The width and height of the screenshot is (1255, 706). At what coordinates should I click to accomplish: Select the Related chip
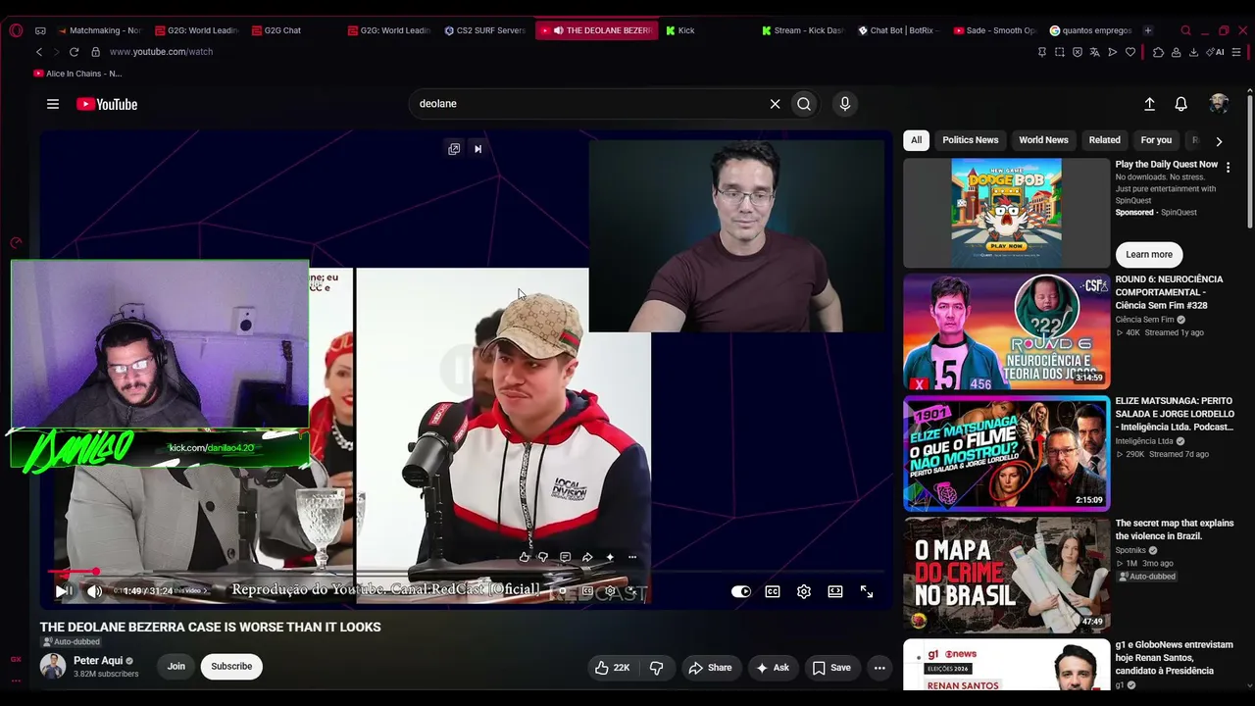1104,140
